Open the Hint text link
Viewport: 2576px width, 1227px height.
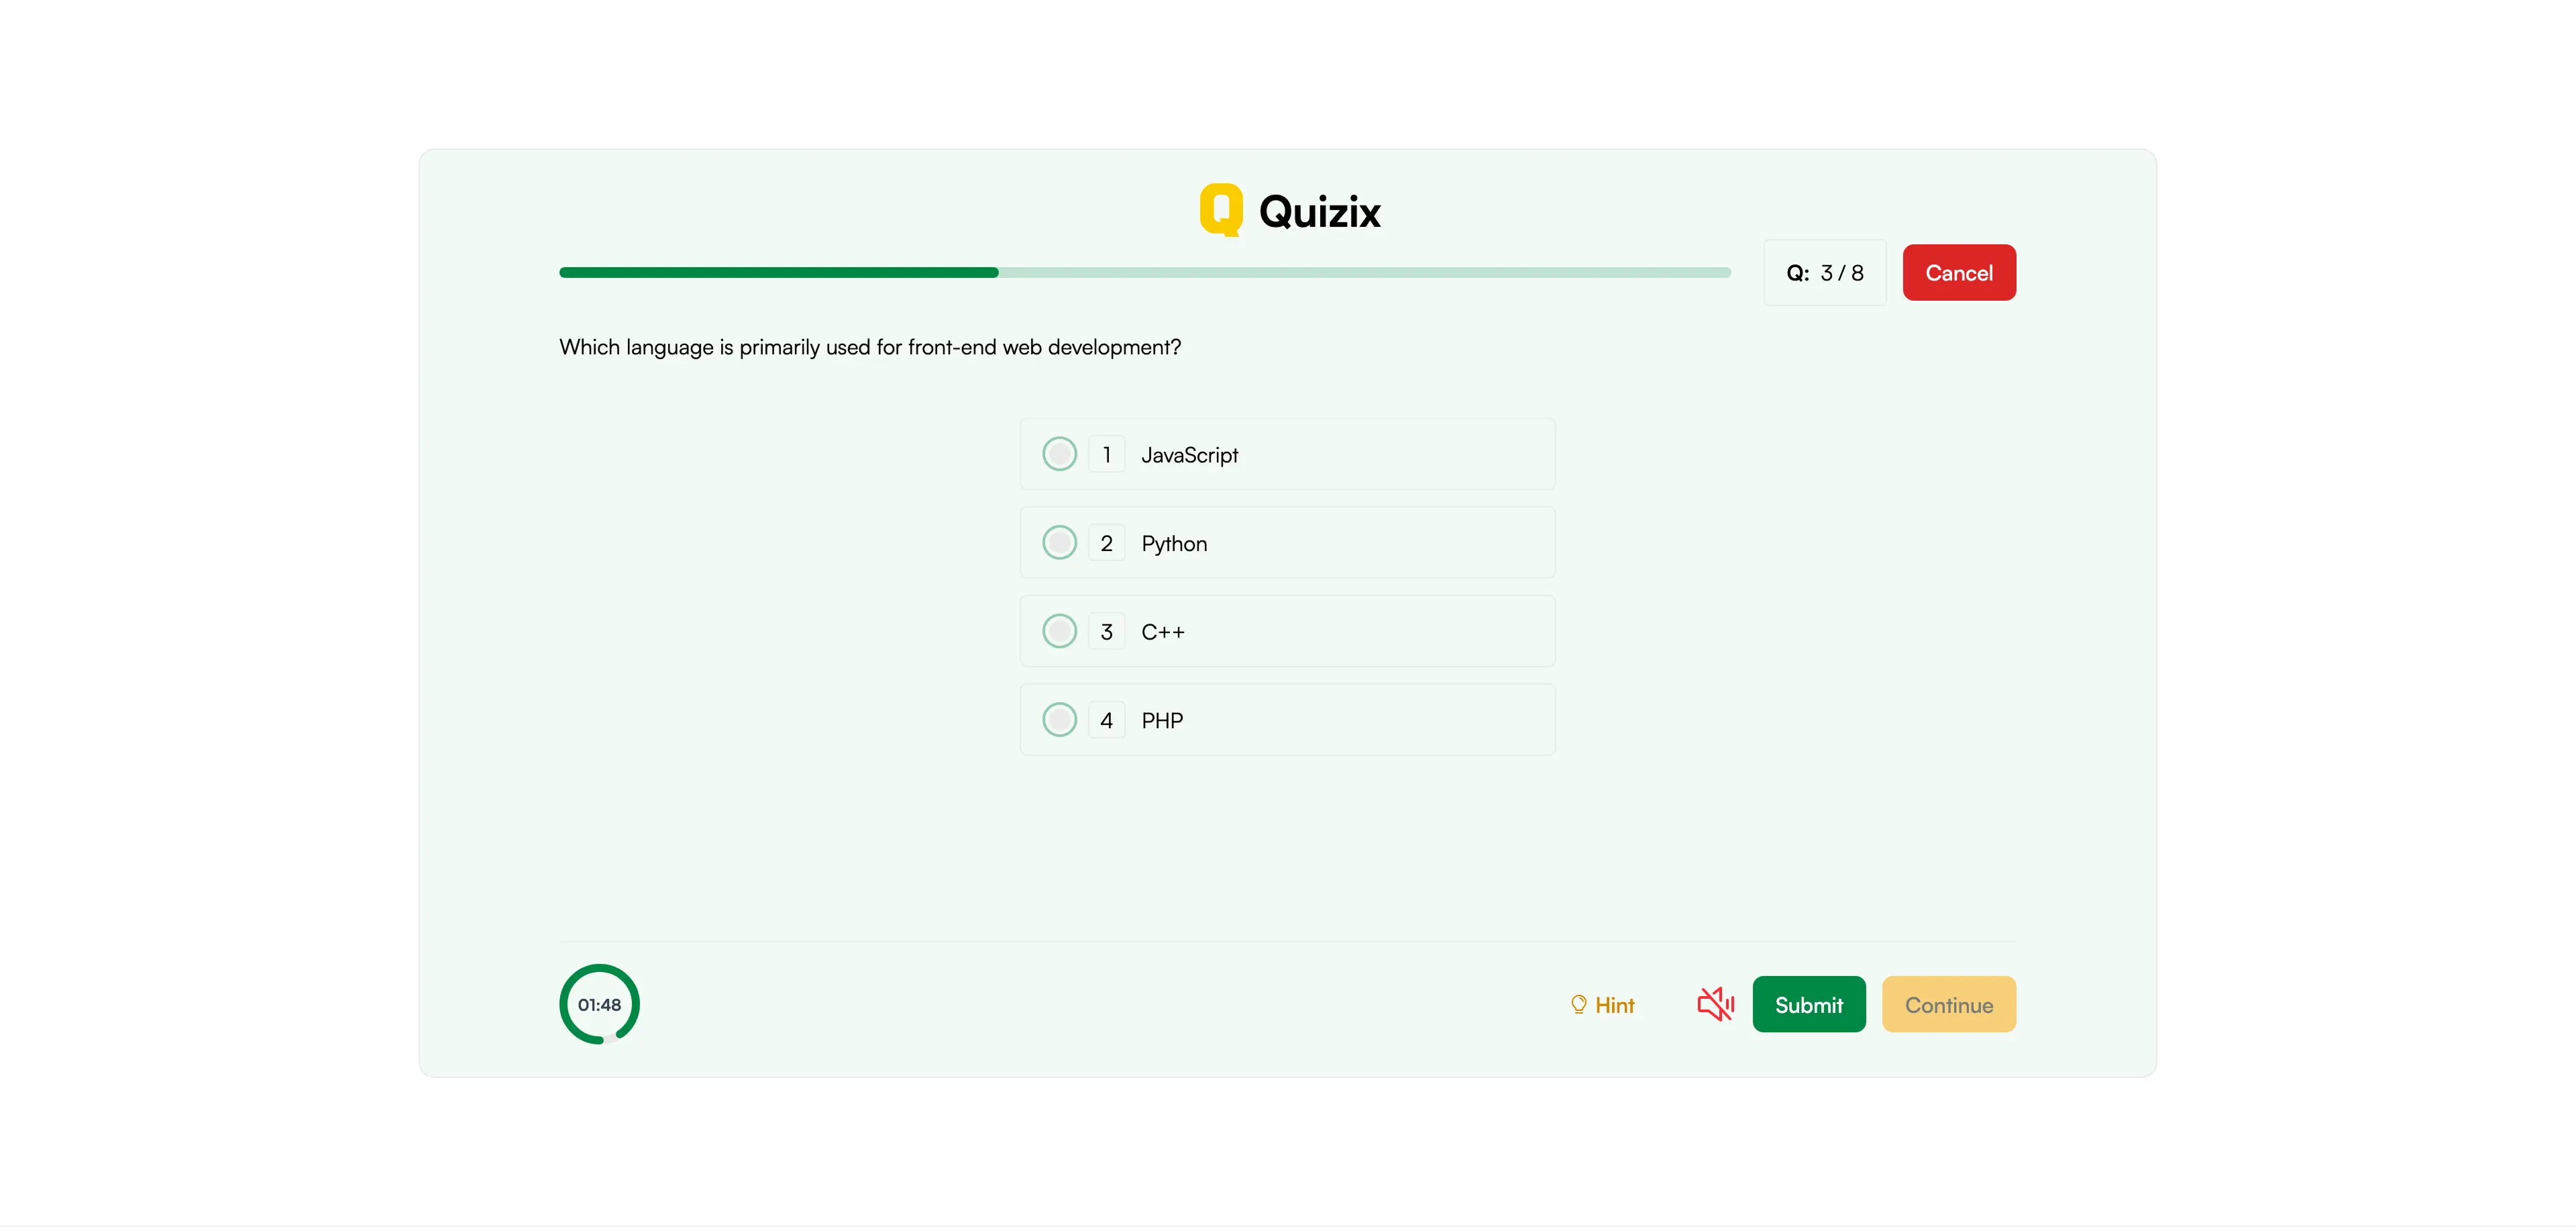click(1614, 1005)
